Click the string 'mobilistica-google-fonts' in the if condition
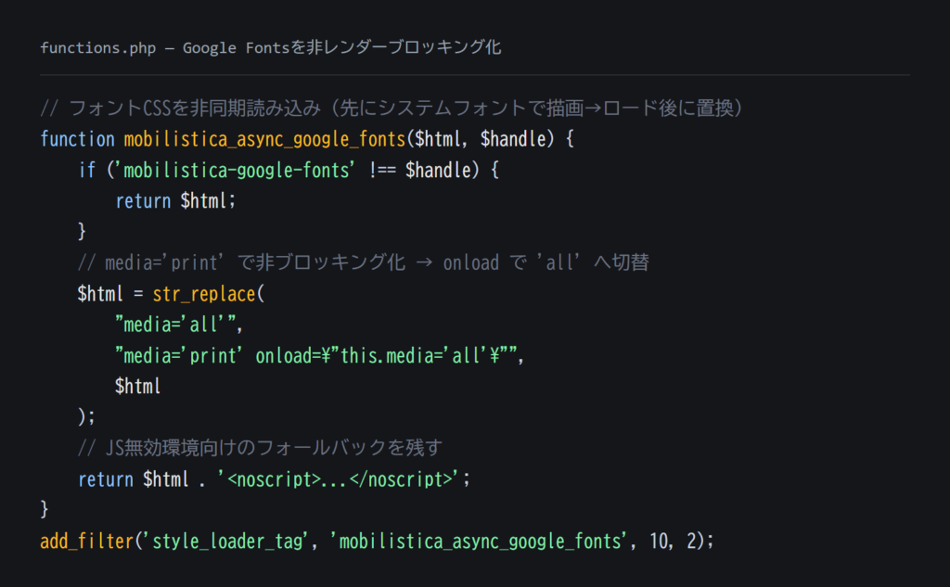Image resolution: width=950 pixels, height=587 pixels. 237,171
